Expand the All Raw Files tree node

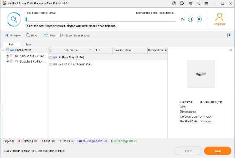(x=7, y=56)
